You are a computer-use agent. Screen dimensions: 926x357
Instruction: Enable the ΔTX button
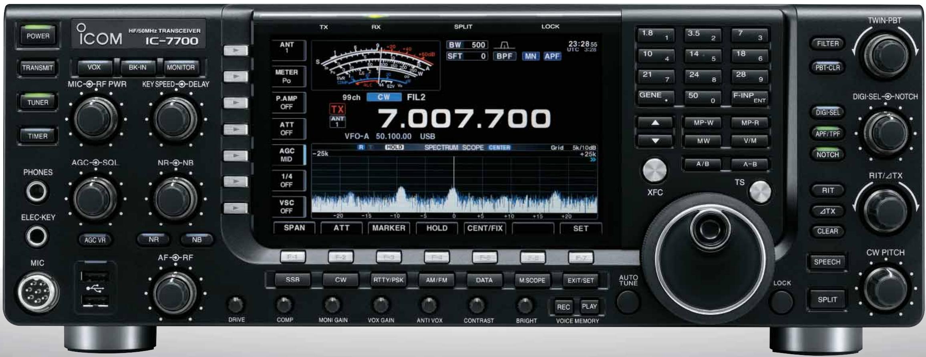827,211
